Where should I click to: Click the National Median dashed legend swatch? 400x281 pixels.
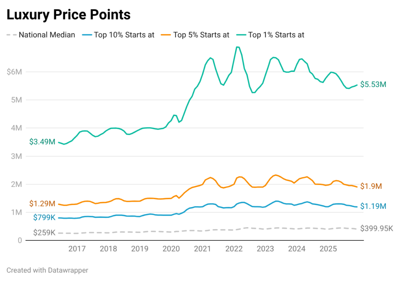12,35
